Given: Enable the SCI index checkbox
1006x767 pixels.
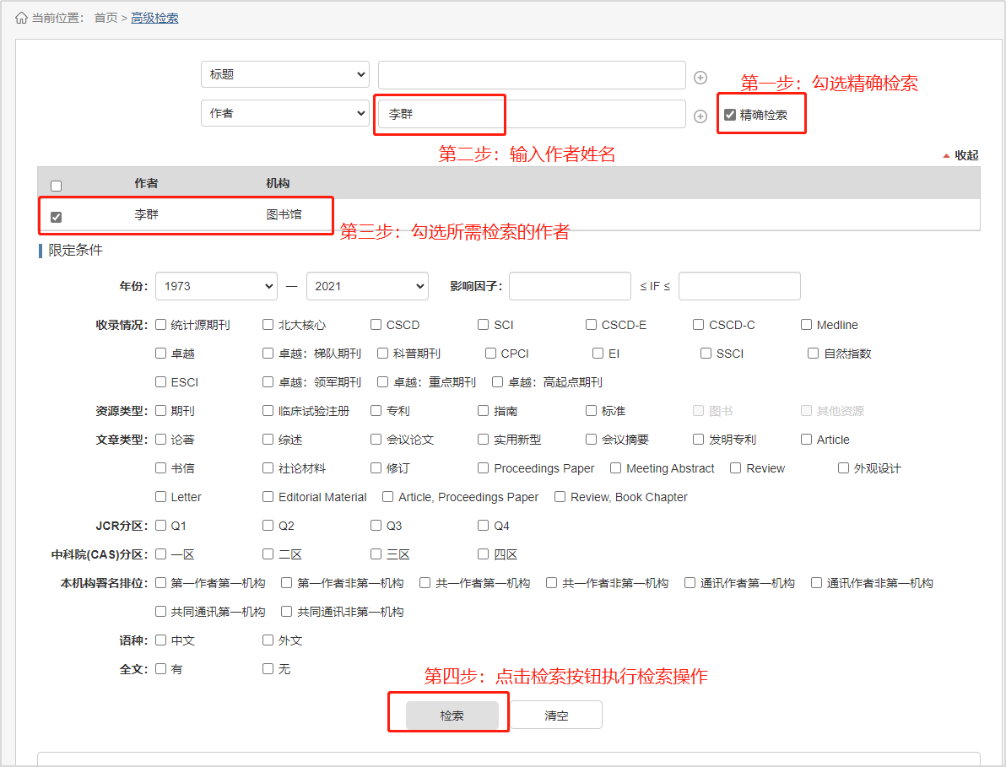Looking at the screenshot, I should tap(484, 325).
